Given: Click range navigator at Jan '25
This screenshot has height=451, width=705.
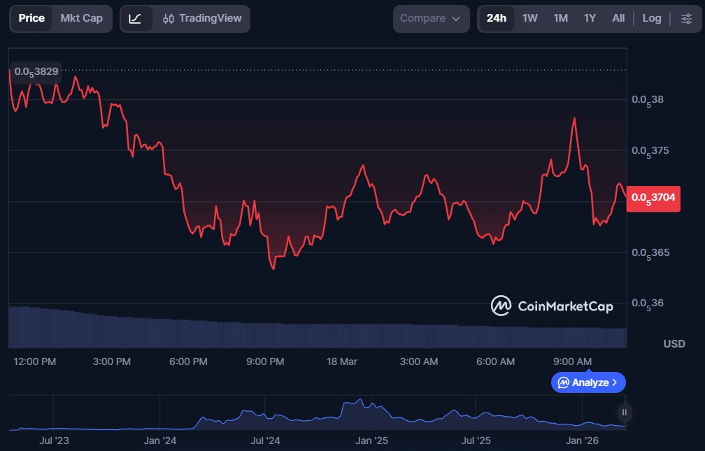Looking at the screenshot, I should coord(371,441).
